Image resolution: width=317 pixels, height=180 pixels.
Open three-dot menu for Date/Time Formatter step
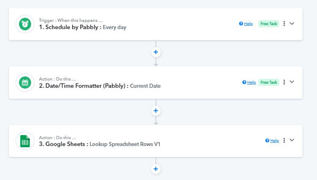coord(284,82)
